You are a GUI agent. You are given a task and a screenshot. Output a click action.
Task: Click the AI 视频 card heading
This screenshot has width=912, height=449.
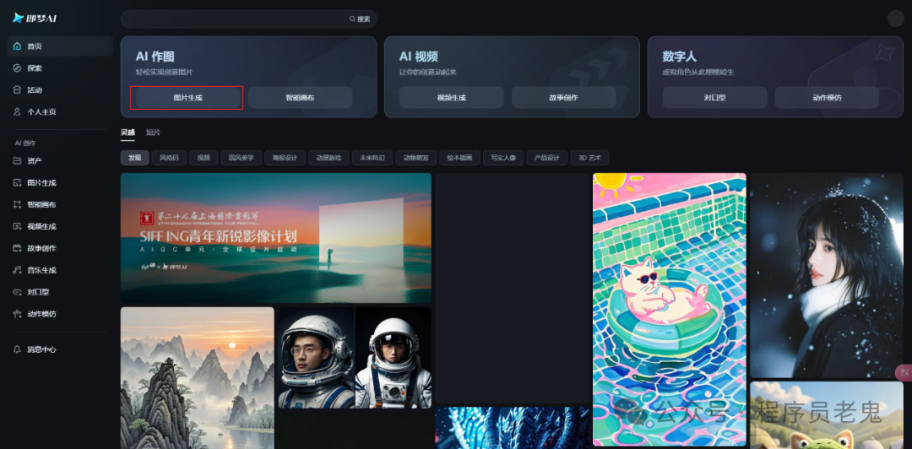(x=418, y=57)
